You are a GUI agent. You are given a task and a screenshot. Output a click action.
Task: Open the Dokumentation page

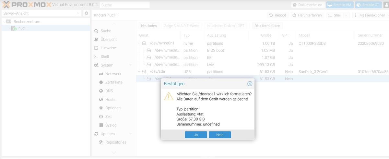tap(307, 5)
